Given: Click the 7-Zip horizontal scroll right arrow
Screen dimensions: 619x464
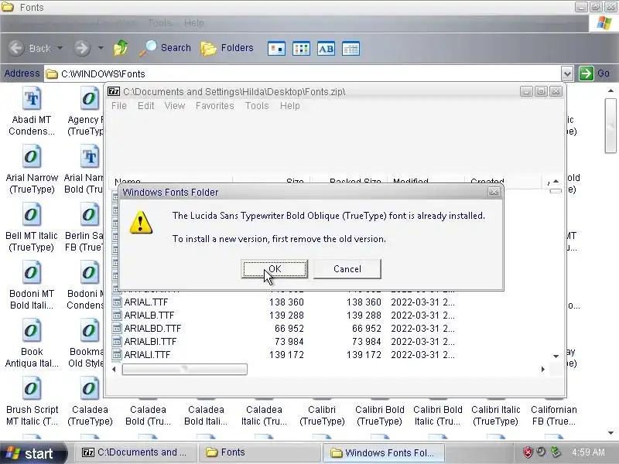Looking at the screenshot, I should (543, 370).
